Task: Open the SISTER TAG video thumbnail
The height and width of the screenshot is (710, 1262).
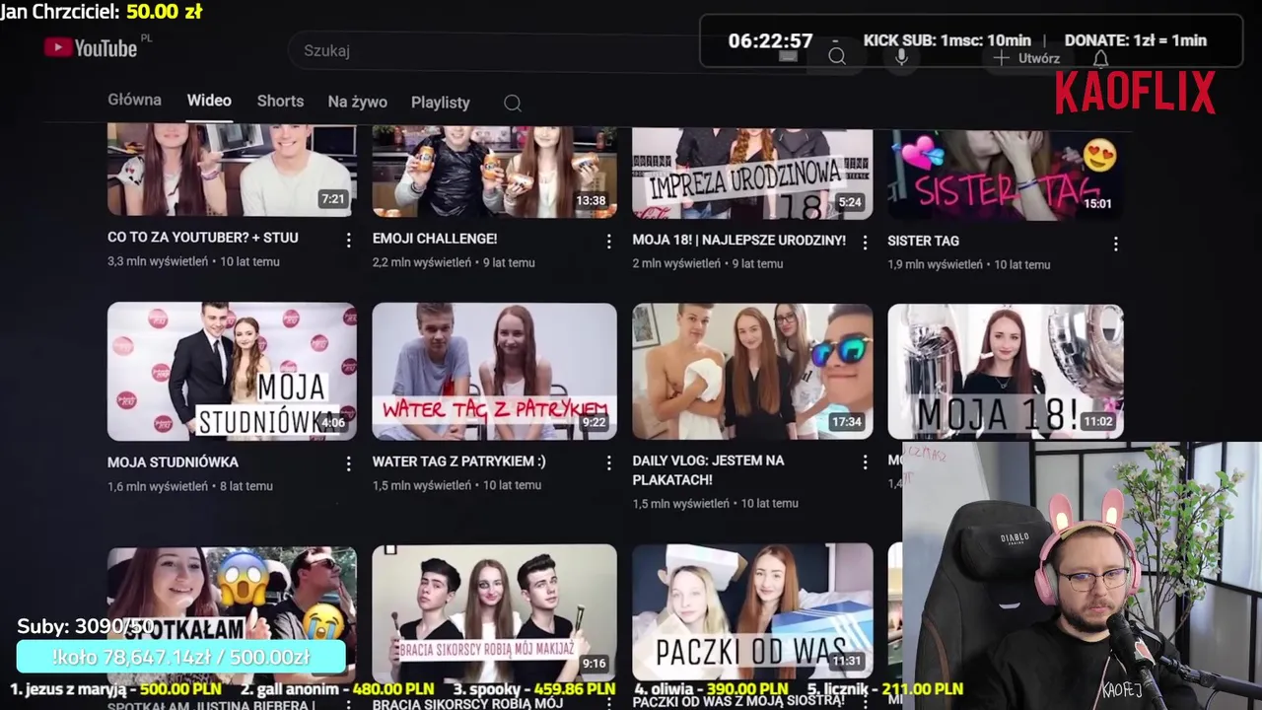Action: (x=1006, y=176)
